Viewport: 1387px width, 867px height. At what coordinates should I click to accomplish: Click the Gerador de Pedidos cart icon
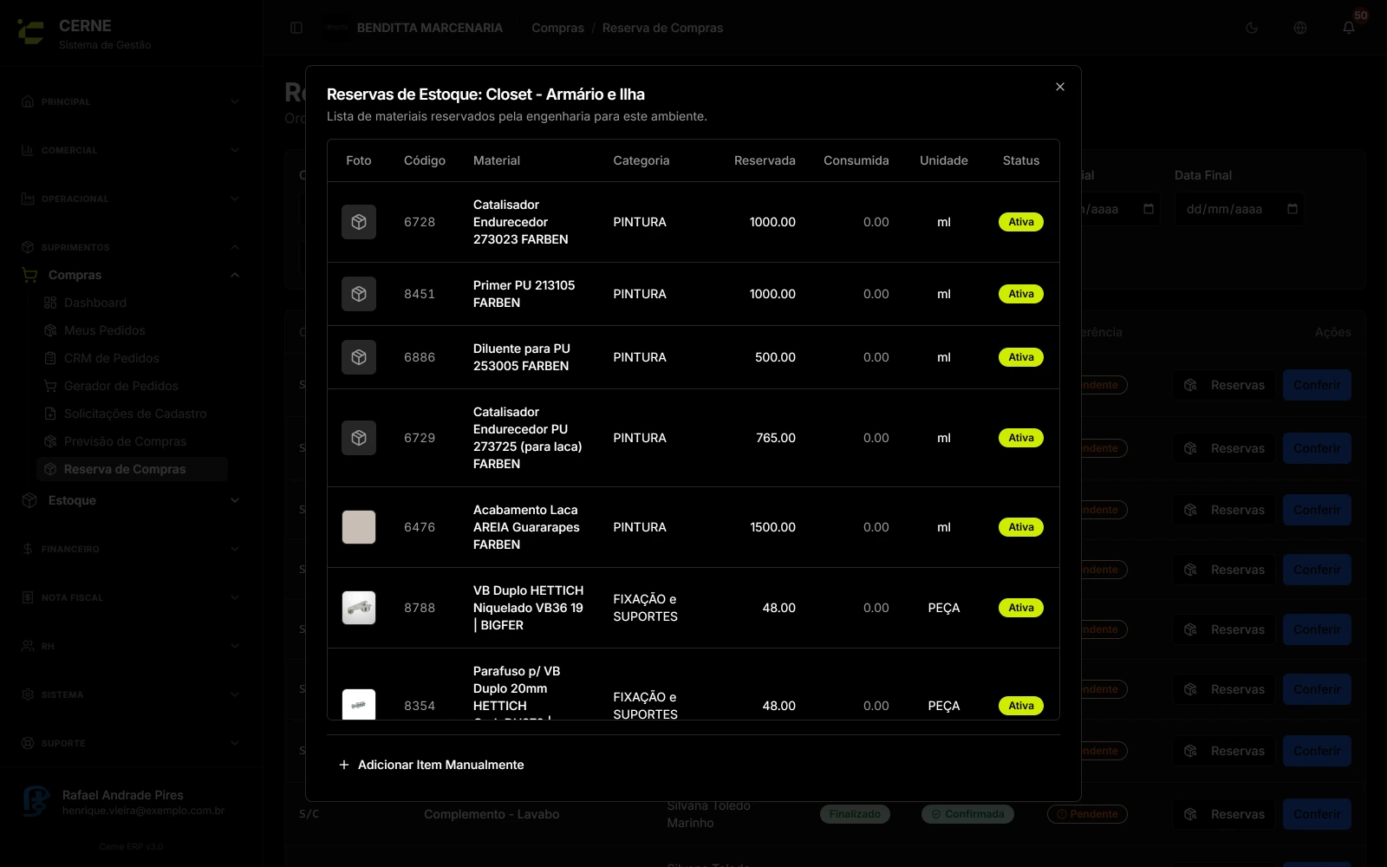50,386
